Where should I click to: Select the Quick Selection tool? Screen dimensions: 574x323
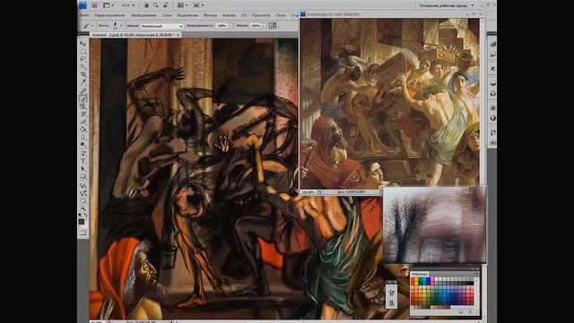83,66
